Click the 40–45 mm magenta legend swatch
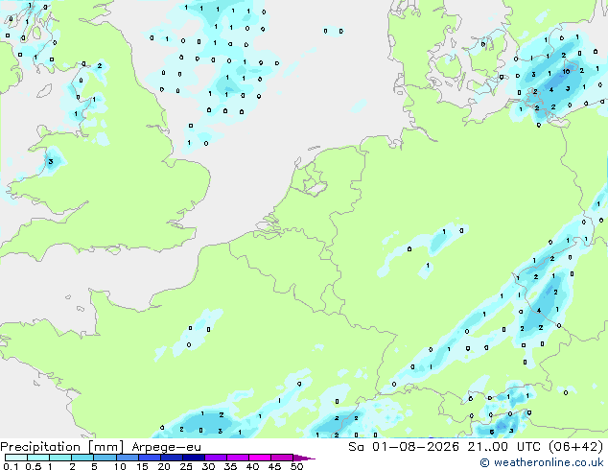 click(260, 458)
